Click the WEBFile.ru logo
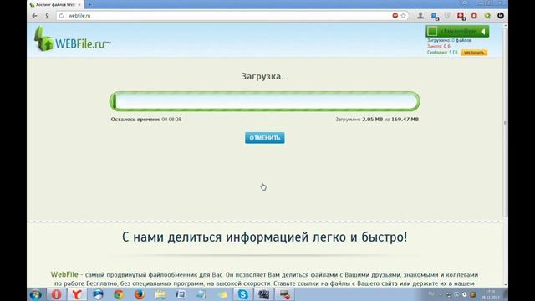This screenshot has width=535, height=301. pos(73,39)
